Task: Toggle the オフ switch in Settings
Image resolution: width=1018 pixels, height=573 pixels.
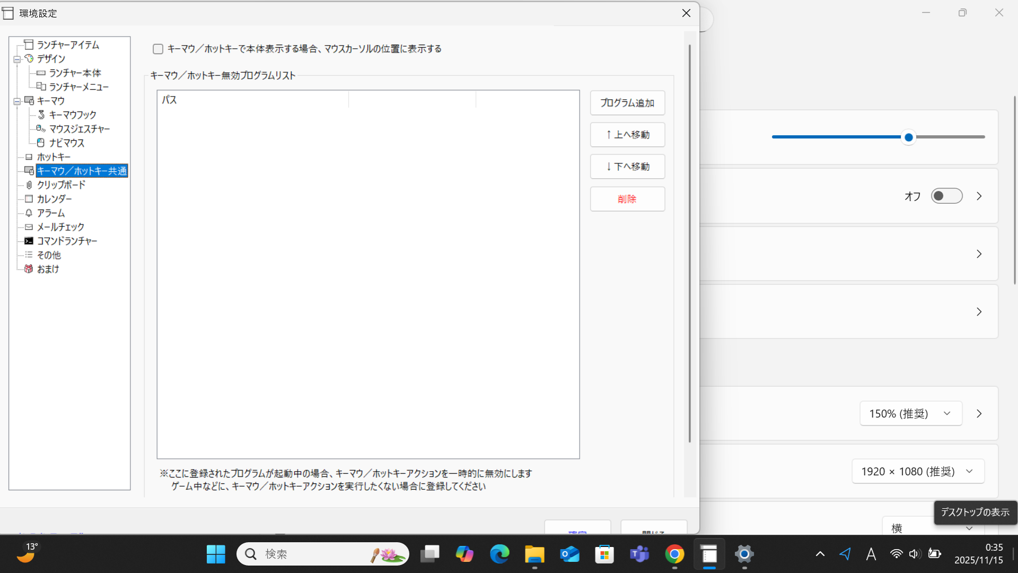Action: [946, 196]
